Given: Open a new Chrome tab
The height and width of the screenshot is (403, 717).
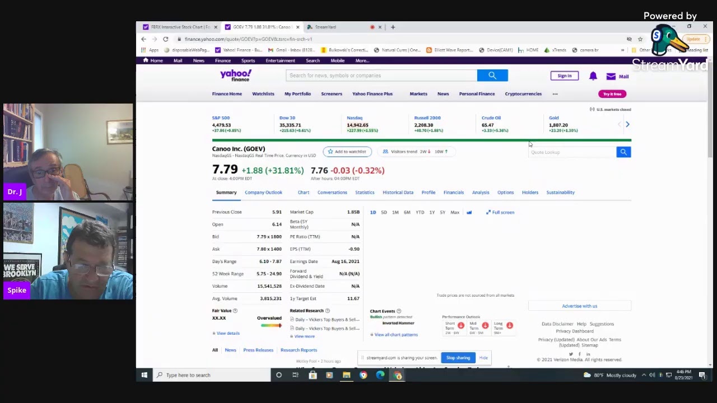Looking at the screenshot, I should (393, 27).
